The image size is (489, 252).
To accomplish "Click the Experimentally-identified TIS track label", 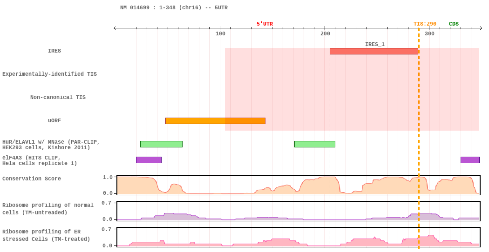I will click(49, 74).
